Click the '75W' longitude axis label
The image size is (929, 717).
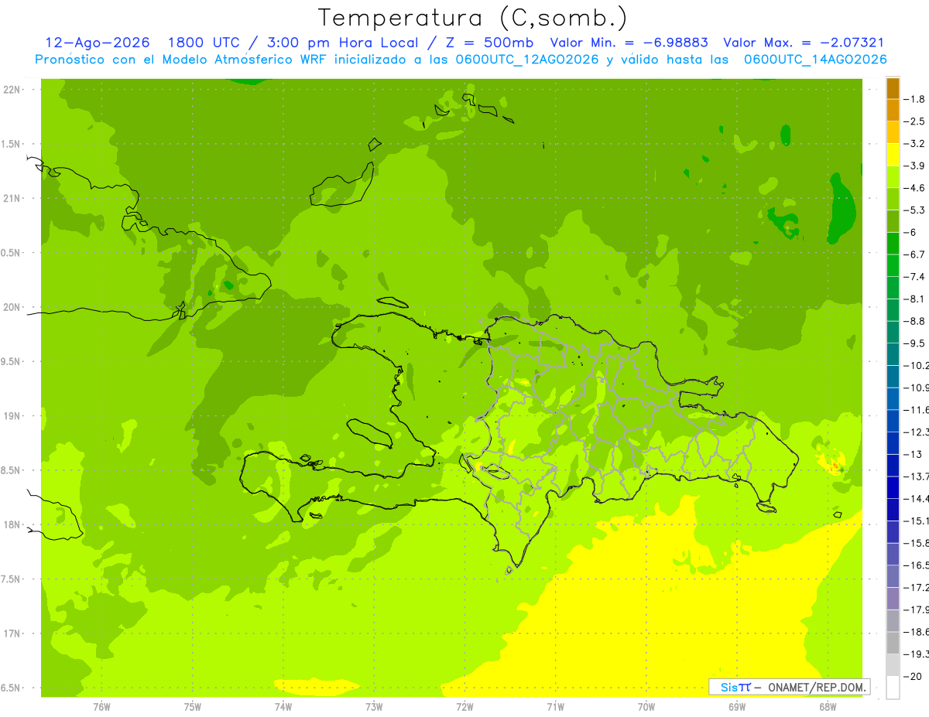coord(192,707)
